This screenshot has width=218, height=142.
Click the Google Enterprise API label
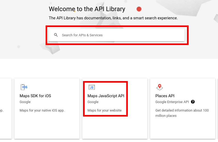(x=172, y=102)
